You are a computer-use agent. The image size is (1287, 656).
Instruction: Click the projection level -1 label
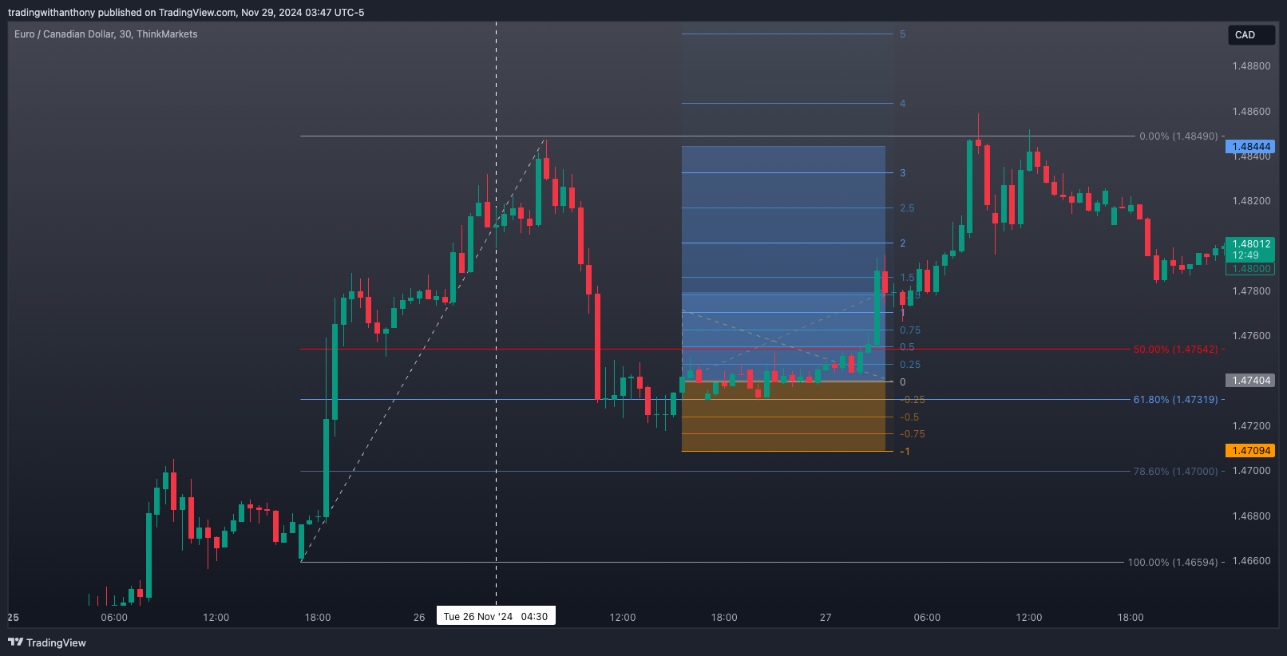pyautogui.click(x=905, y=452)
